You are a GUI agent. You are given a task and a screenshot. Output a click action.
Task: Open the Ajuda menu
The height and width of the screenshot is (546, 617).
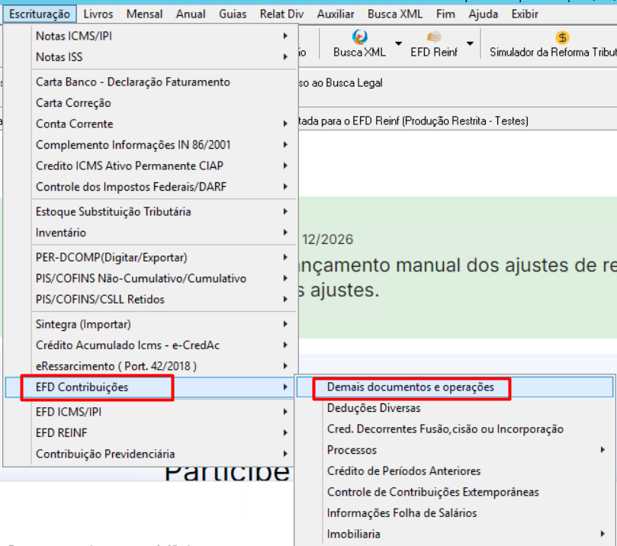tap(484, 14)
